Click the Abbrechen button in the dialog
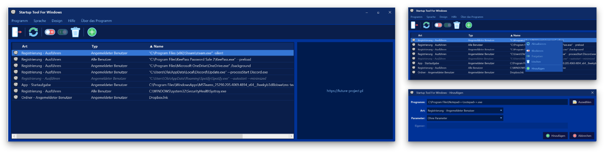605x154 pixels. [582, 136]
